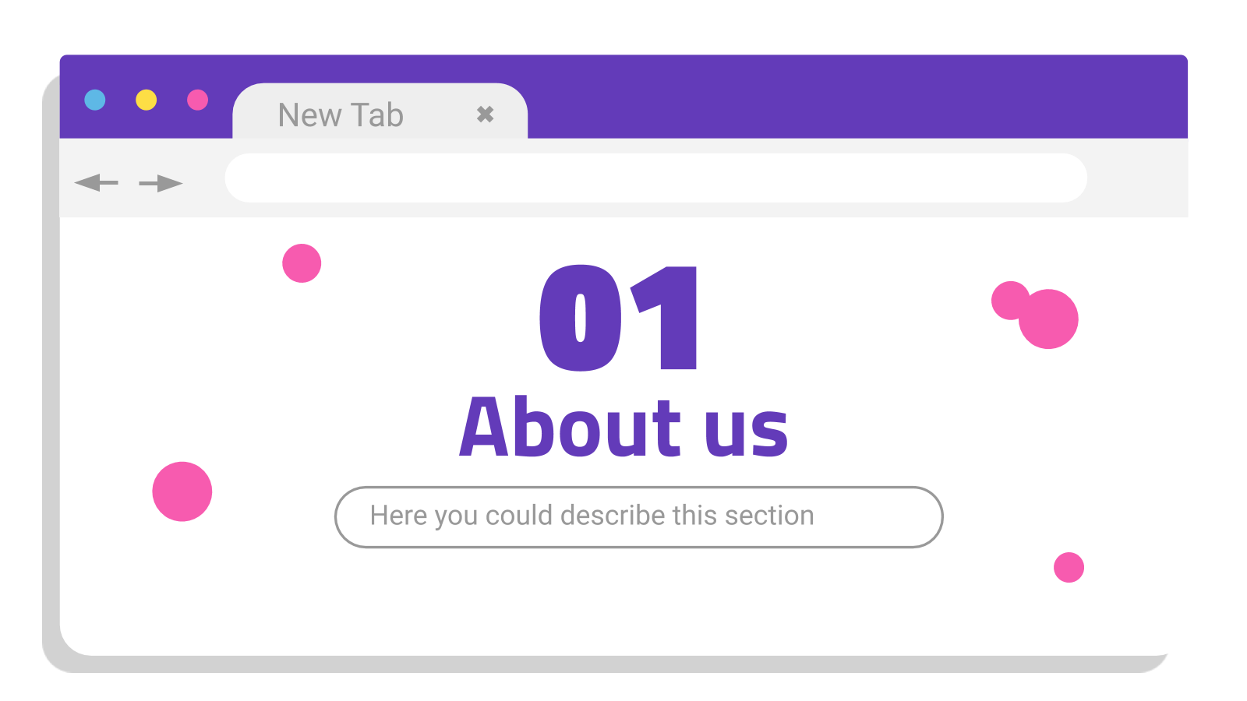Click the forward arrow icon
1247x701 pixels.
161,184
